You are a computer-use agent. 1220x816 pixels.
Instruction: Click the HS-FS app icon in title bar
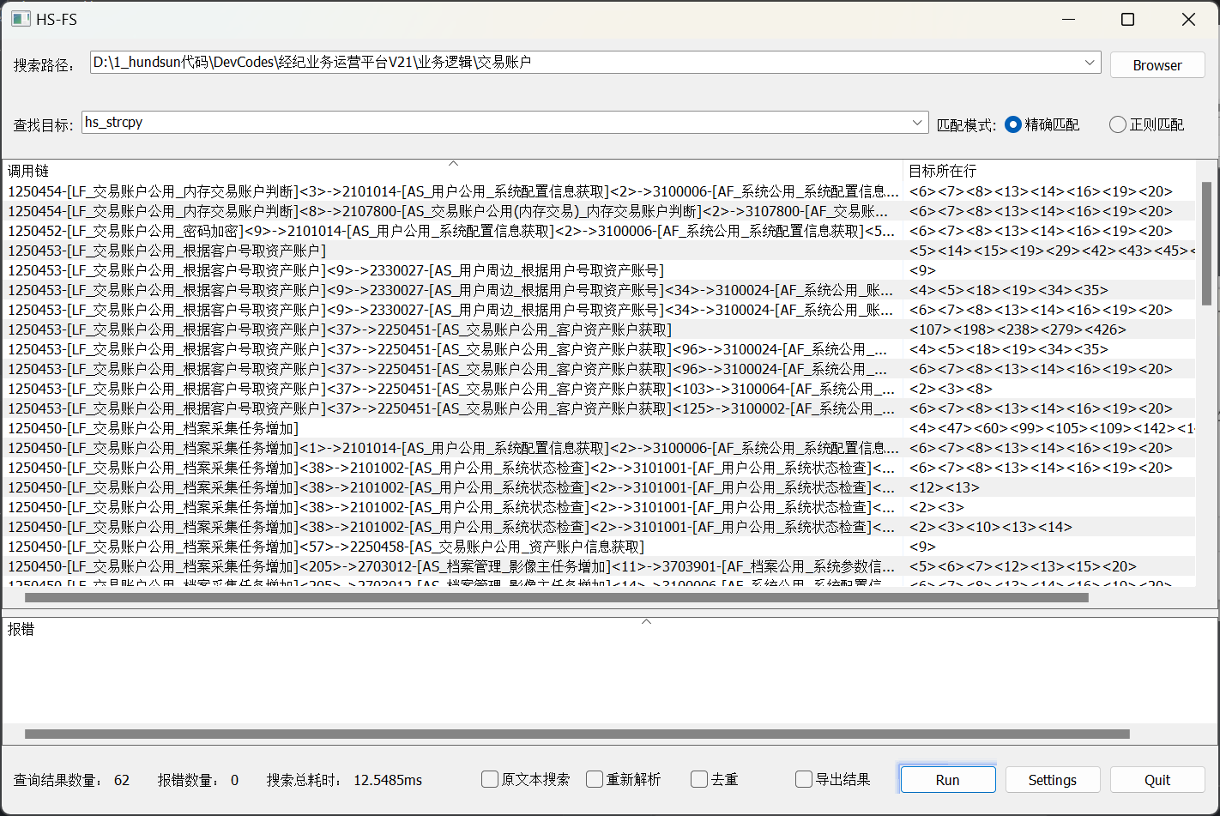tap(21, 19)
